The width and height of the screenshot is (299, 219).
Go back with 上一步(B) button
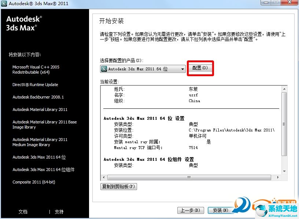191,210
